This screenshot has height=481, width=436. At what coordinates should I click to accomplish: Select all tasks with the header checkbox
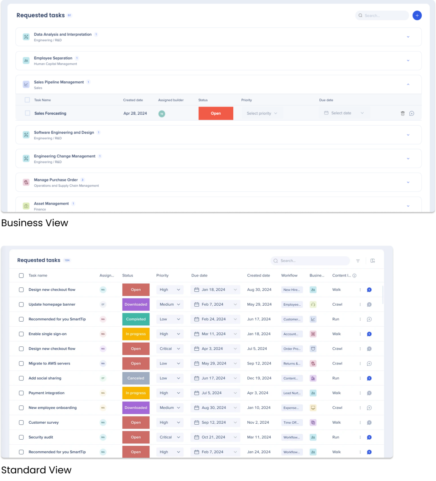coord(21,275)
